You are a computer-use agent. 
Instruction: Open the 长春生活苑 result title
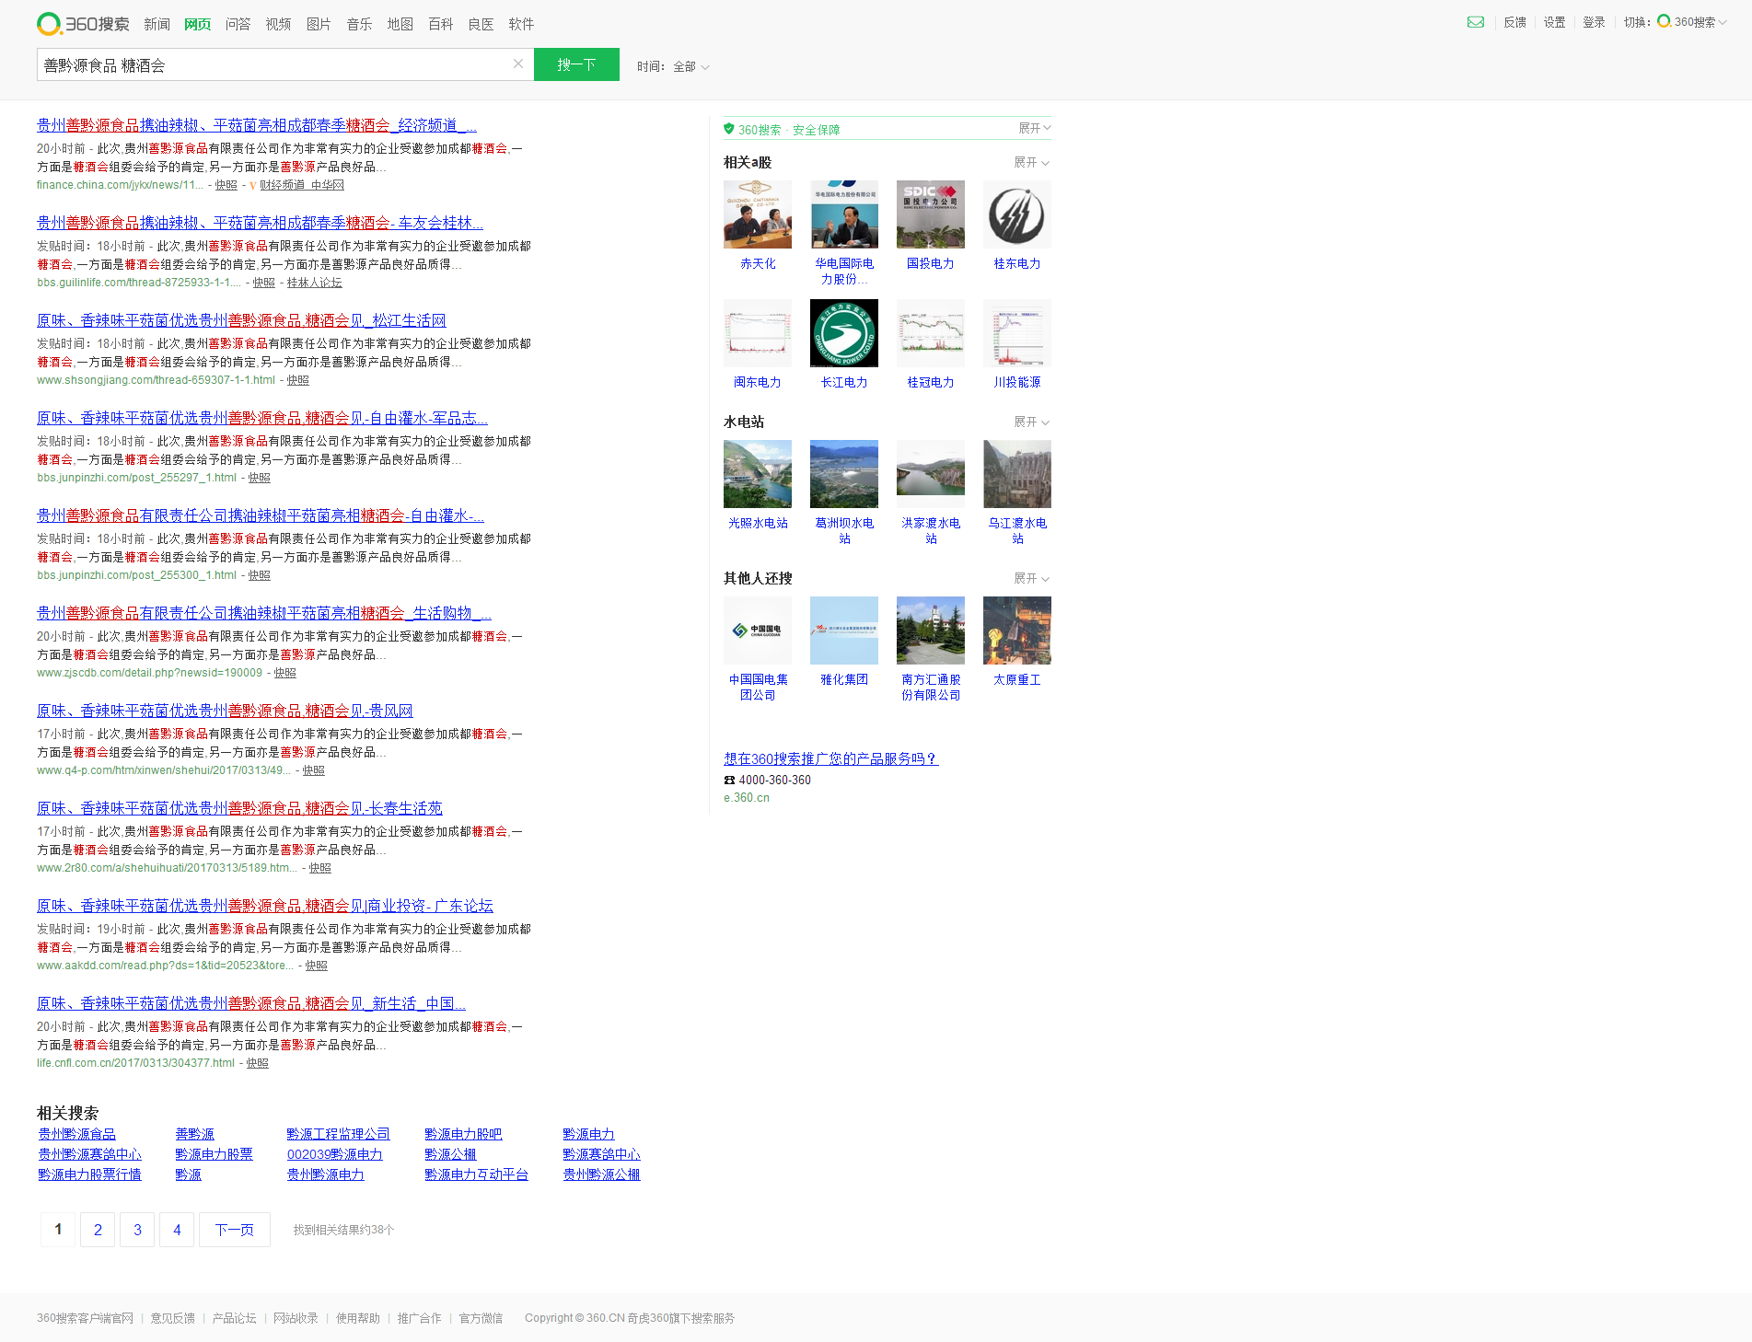coord(239,808)
